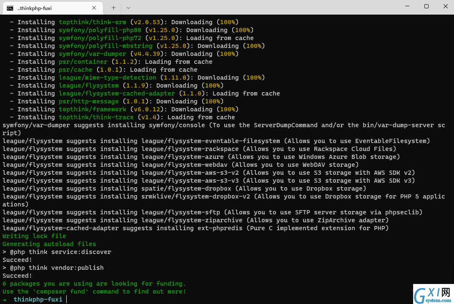Click the text 'topthink/framework'

(93, 109)
